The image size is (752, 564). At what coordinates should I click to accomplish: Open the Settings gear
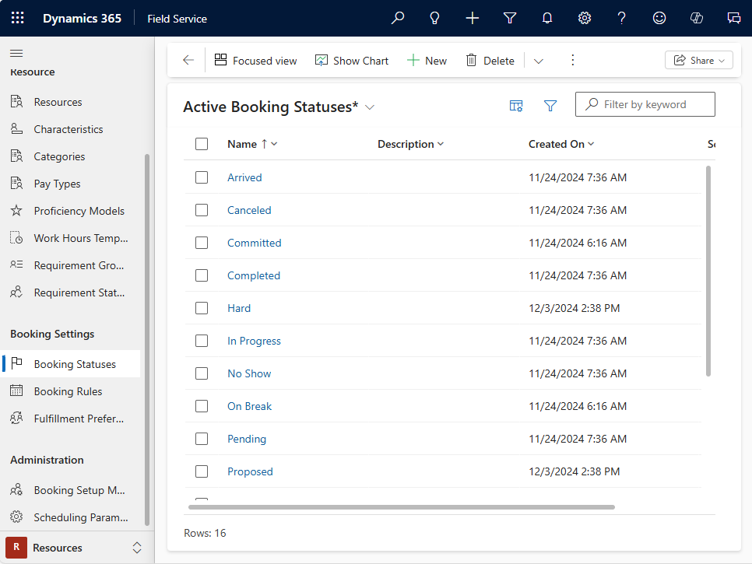pyautogui.click(x=585, y=18)
